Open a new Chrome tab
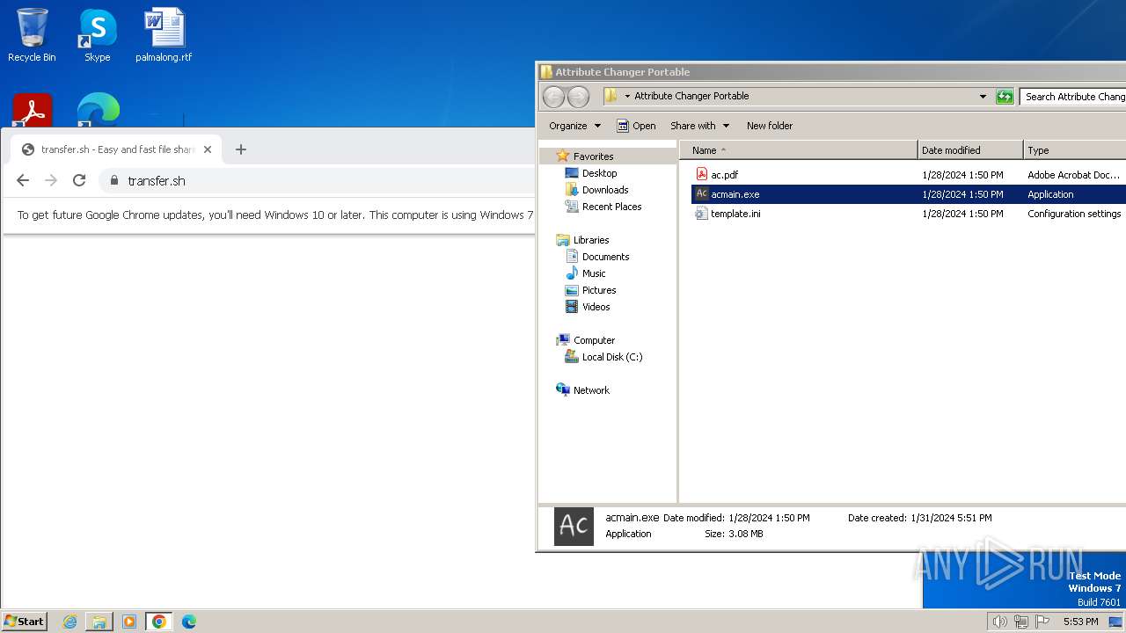Viewport: 1126px width, 633px height. (x=241, y=149)
